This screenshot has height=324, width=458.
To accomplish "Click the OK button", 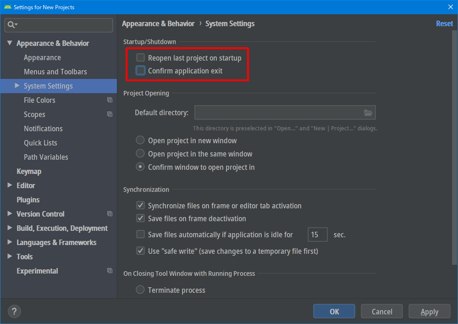I will coord(334,312).
